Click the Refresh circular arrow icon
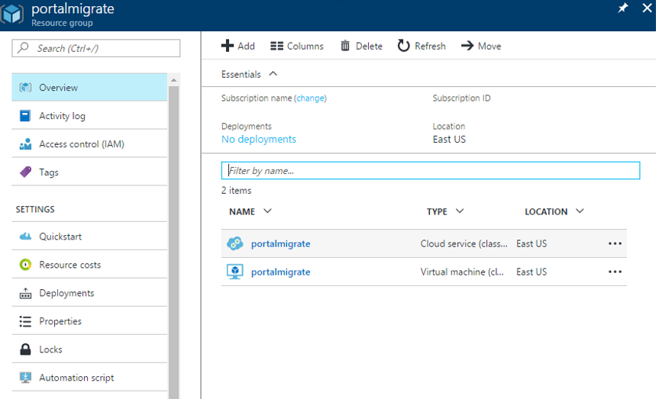Image resolution: width=659 pixels, height=399 pixels. pyautogui.click(x=404, y=46)
